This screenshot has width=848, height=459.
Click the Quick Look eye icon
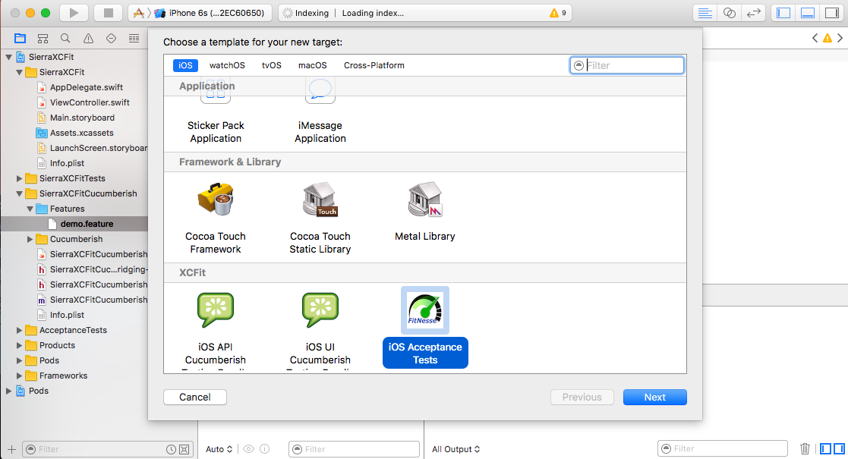(x=248, y=449)
